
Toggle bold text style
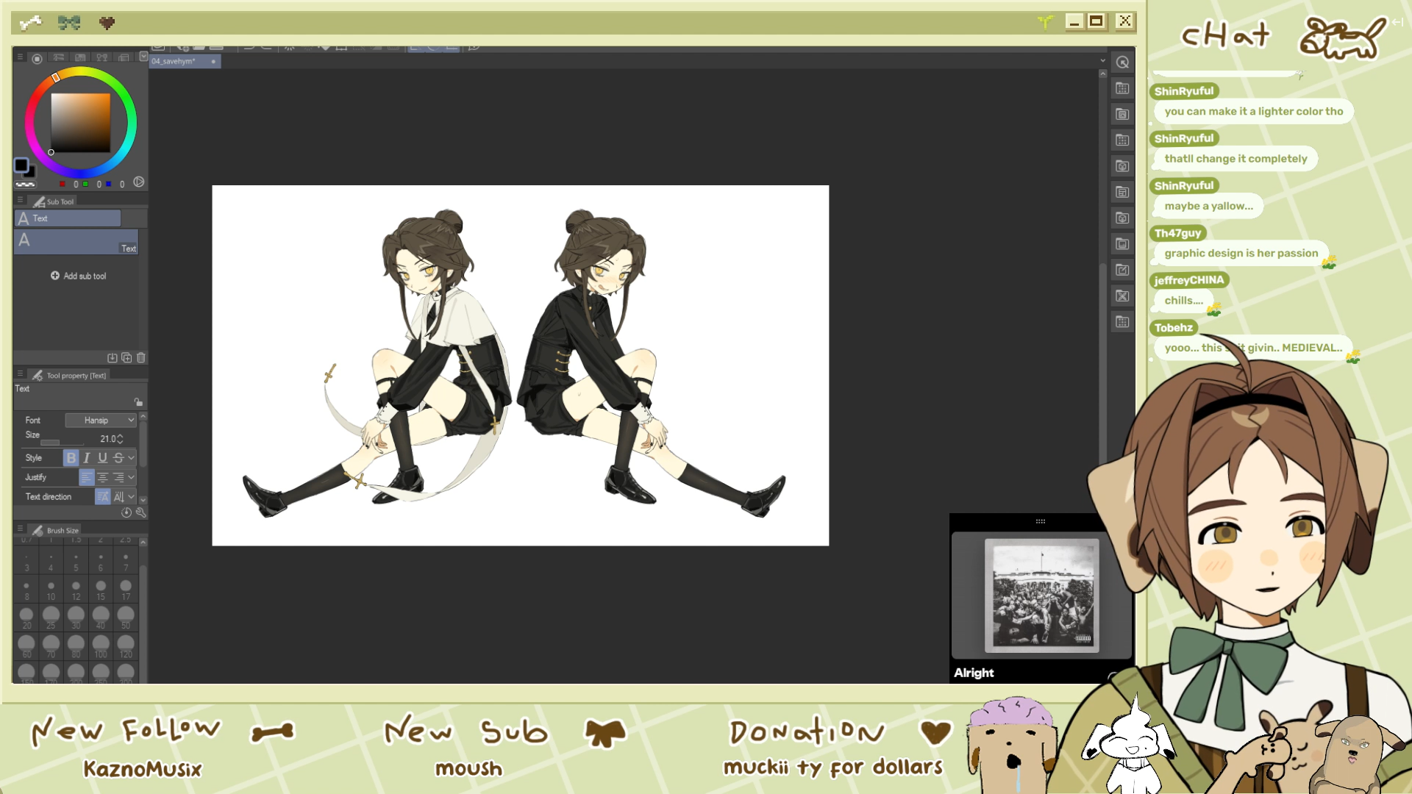[x=71, y=458]
